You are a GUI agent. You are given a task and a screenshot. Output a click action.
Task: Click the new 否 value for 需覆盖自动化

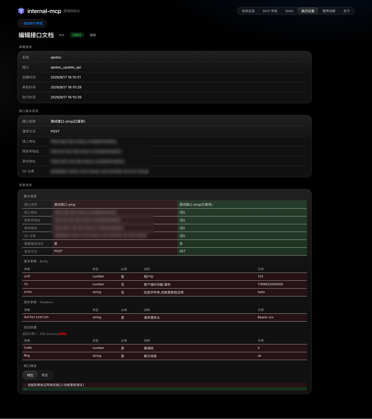pos(181,244)
